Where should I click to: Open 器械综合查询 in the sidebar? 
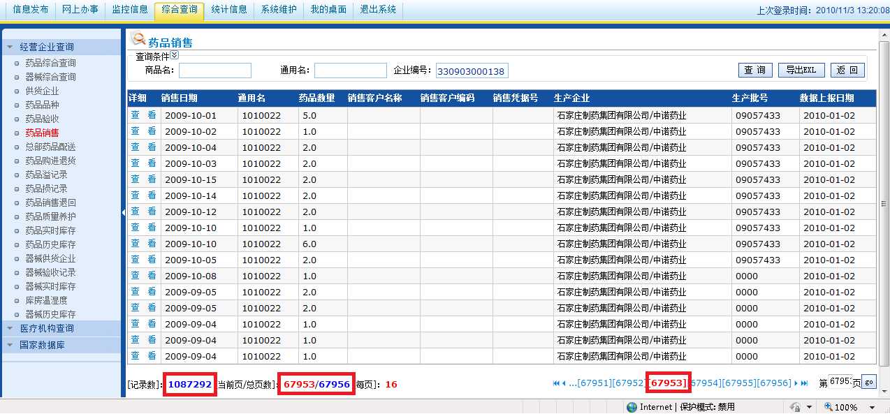[x=50, y=77]
